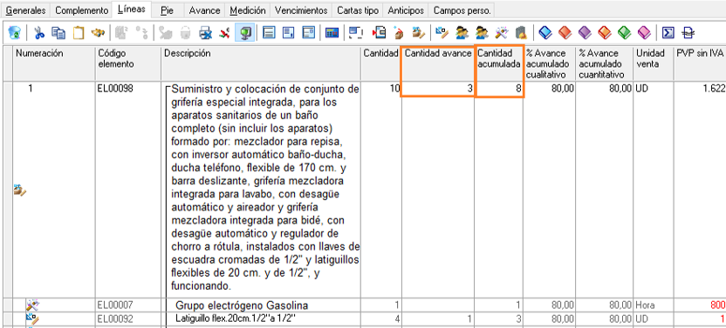Screen dimensions: 726x328
Task: Click the printer with blue X icon
Action: click(205, 33)
